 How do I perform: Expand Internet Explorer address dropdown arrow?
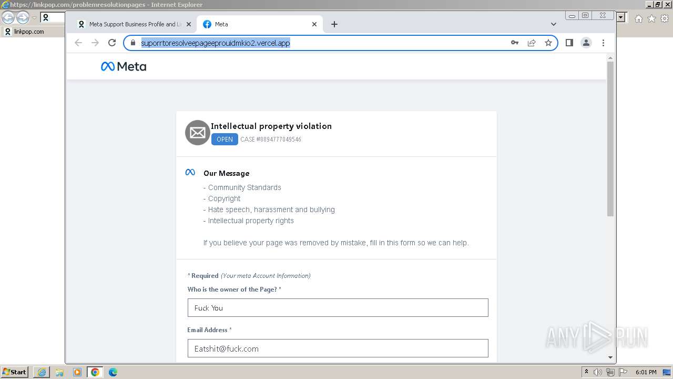click(x=621, y=18)
